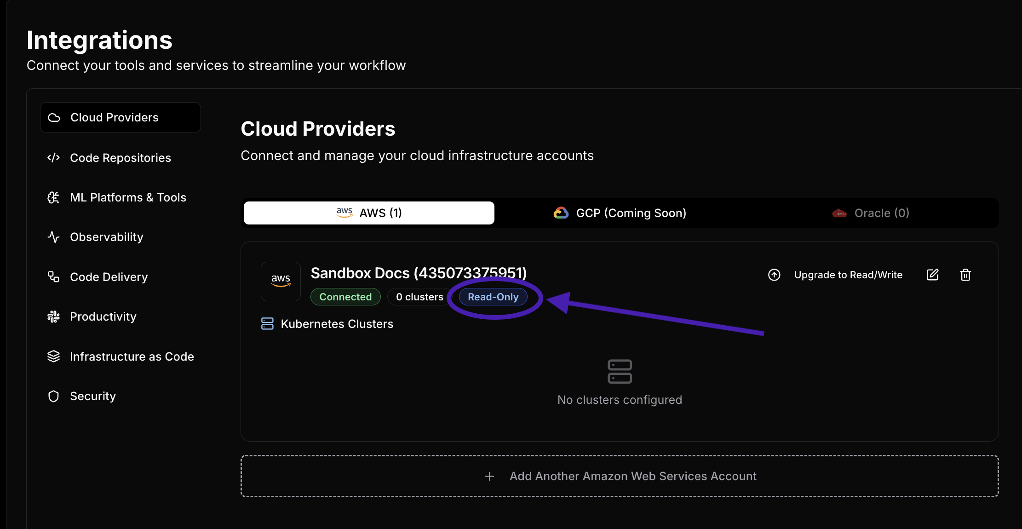Image resolution: width=1022 pixels, height=529 pixels.
Task: Click the ML Platforms & Tools icon
Action: (53, 197)
